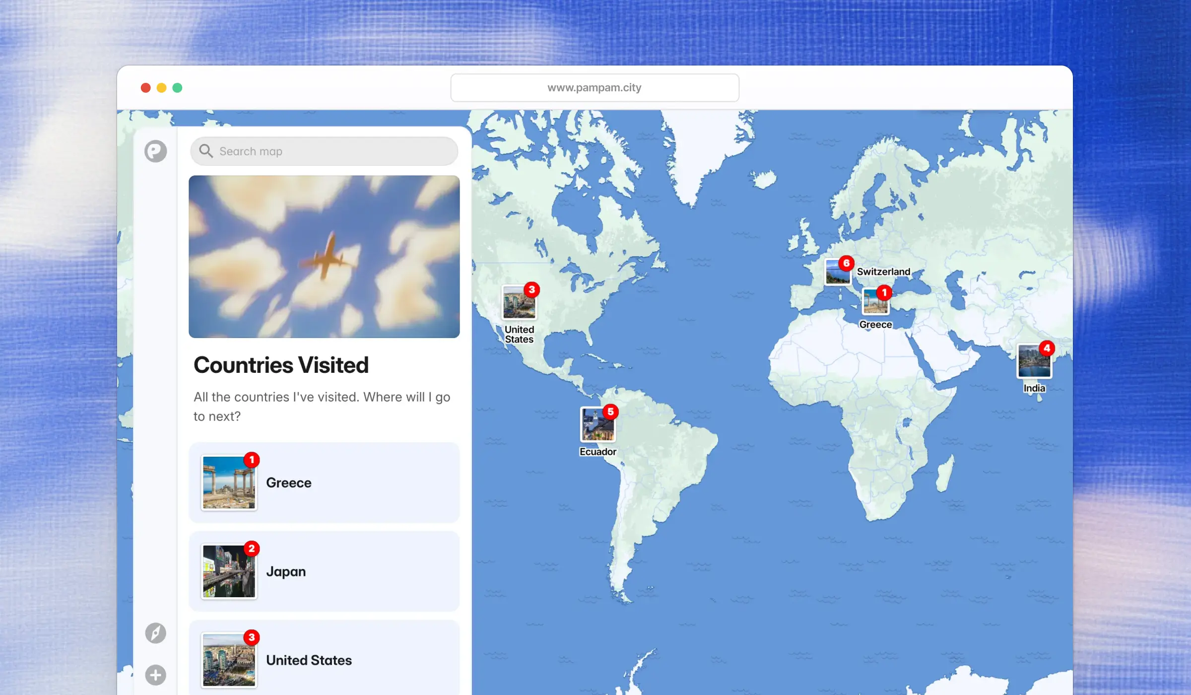
Task: Click the magnifying glass in the search bar
Action: click(x=206, y=151)
